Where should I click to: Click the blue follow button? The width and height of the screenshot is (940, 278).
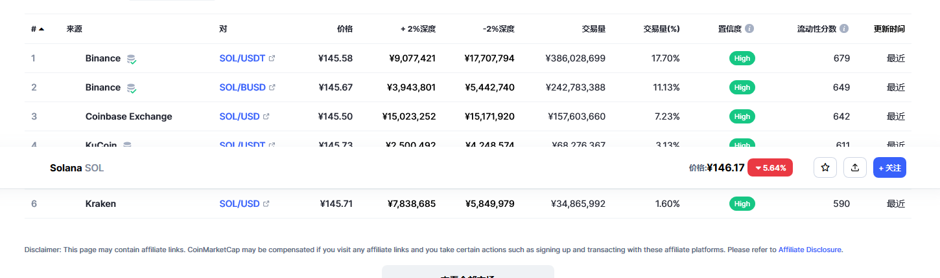point(889,167)
